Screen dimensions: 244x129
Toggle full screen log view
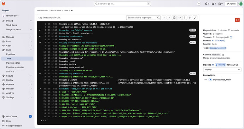(x=195, y=18)
